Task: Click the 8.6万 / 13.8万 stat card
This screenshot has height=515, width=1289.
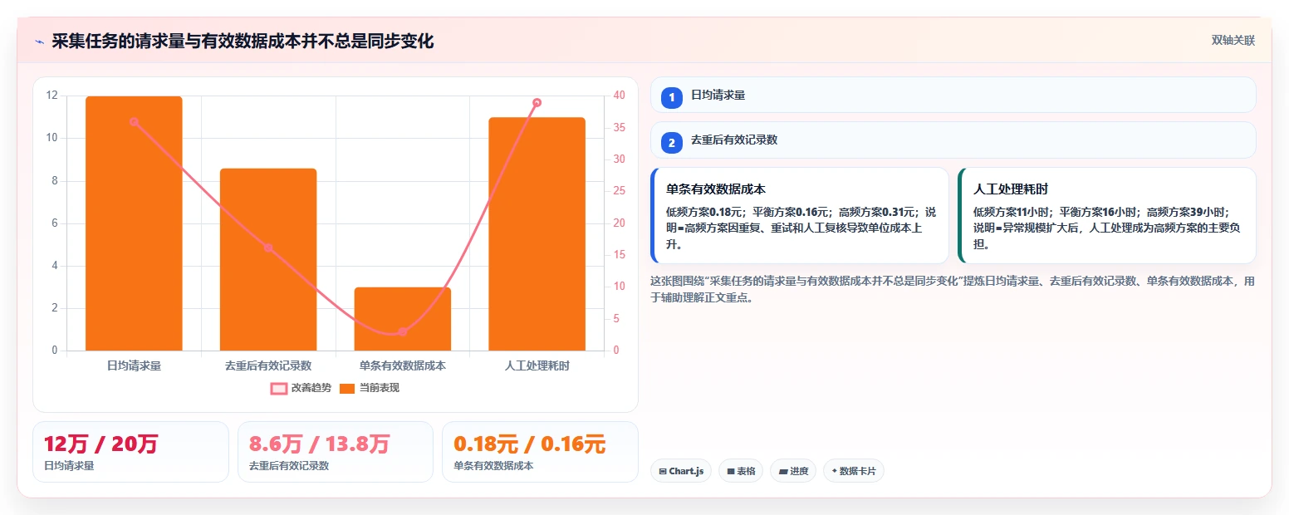Action: [x=336, y=452]
